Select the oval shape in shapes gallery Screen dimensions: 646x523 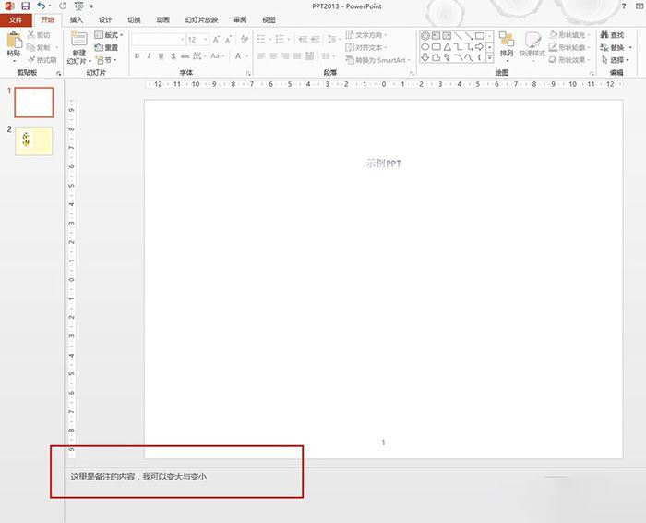tap(425, 46)
